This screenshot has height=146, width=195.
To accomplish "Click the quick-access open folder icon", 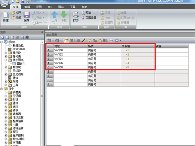I will click(18, 1).
